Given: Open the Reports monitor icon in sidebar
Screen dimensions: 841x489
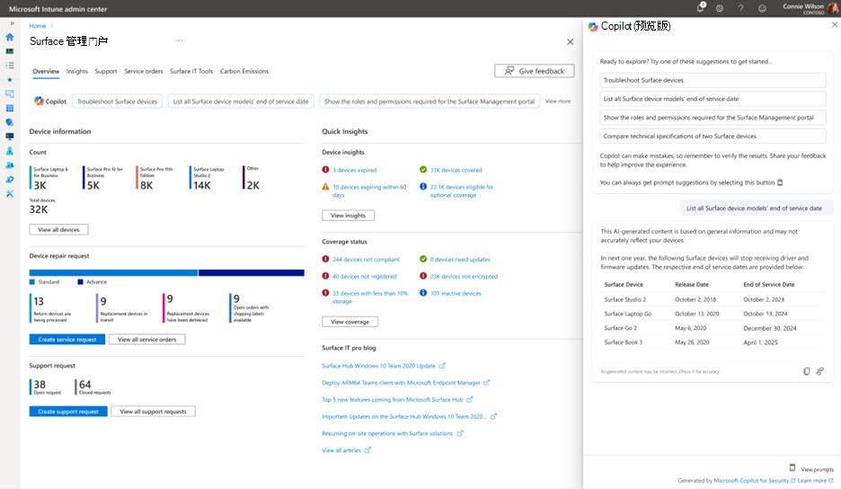Looking at the screenshot, I should click(10, 137).
